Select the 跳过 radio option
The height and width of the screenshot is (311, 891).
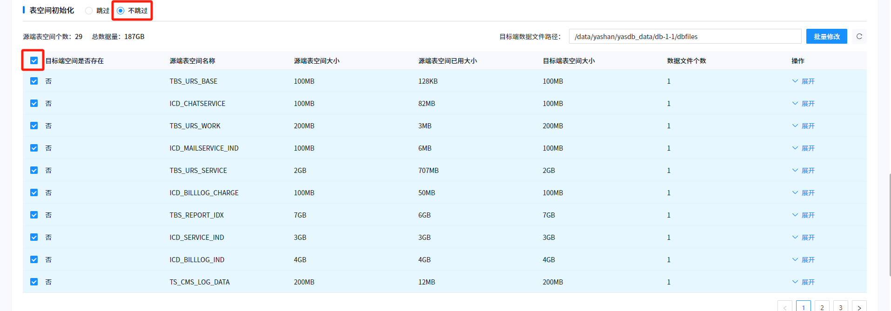[x=97, y=11]
